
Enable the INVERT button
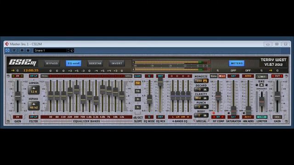117,63
